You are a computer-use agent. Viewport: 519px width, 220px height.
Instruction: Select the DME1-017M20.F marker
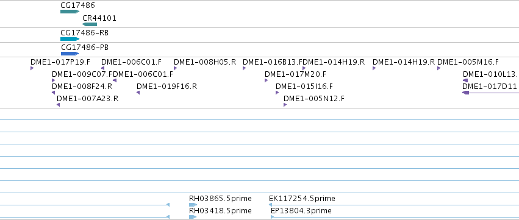266,80
